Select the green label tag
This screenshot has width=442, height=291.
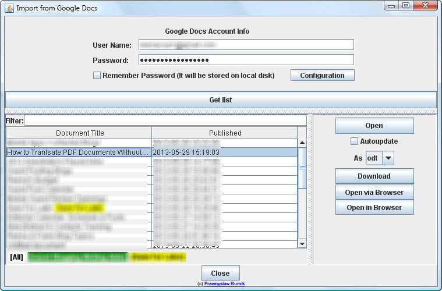pyautogui.click(x=78, y=257)
